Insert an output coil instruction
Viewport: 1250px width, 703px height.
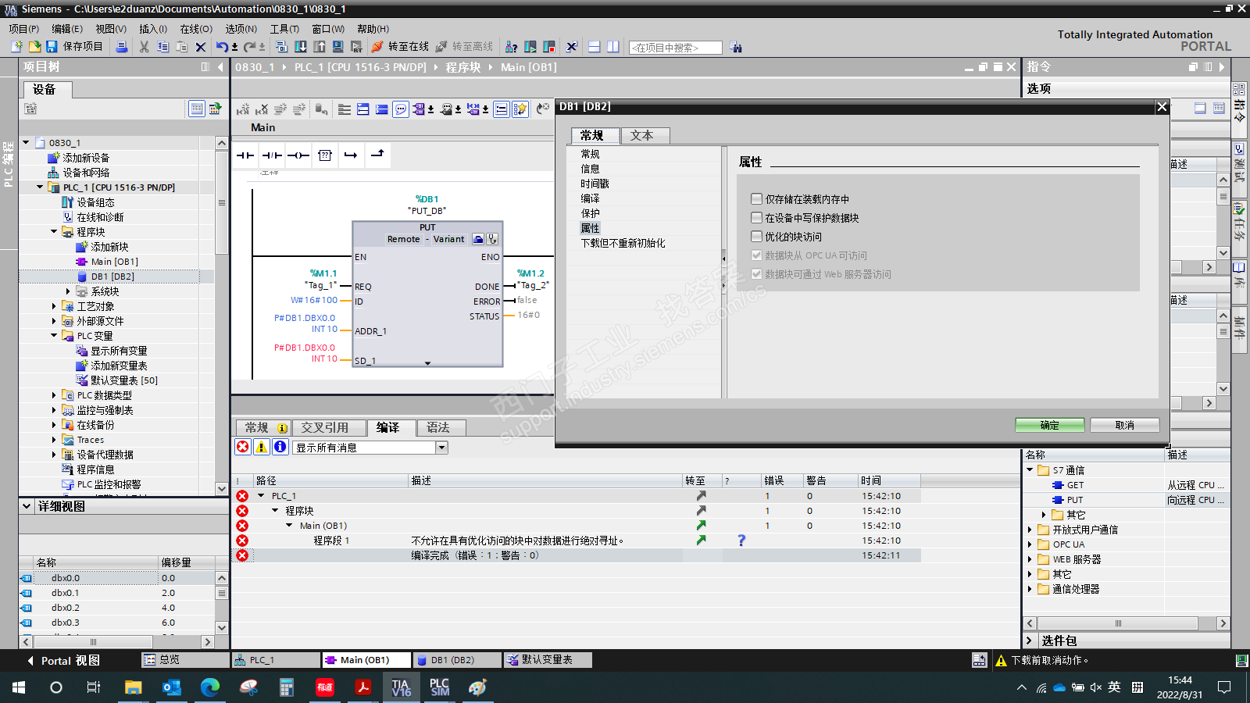pyautogui.click(x=298, y=155)
